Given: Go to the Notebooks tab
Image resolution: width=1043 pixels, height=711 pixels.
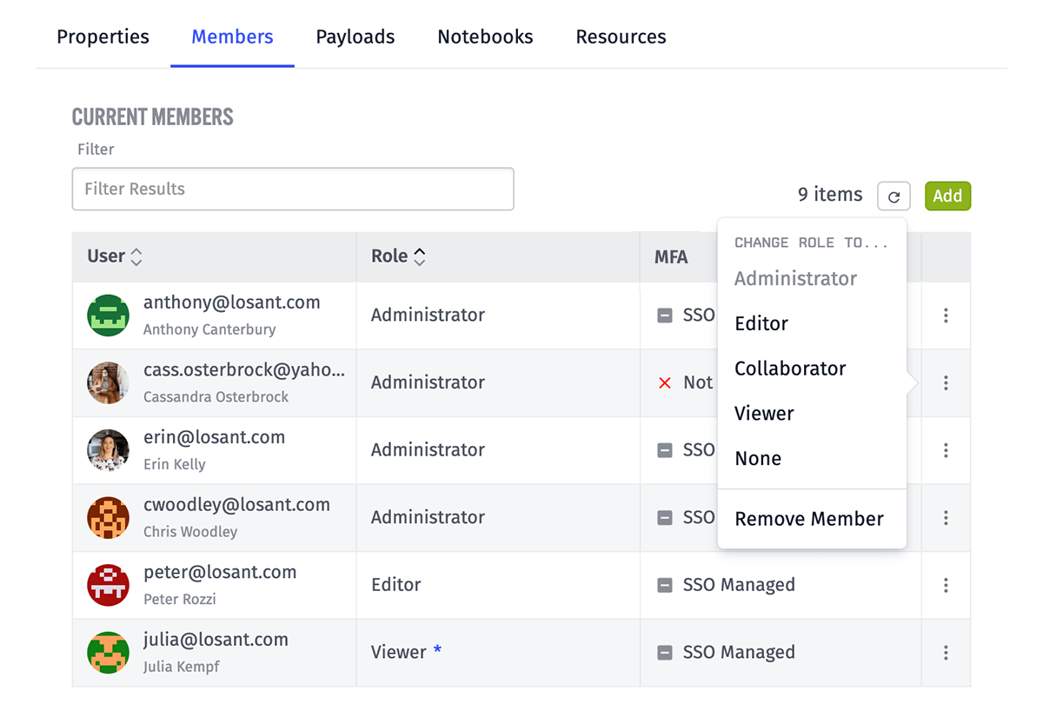Looking at the screenshot, I should pyautogui.click(x=485, y=37).
